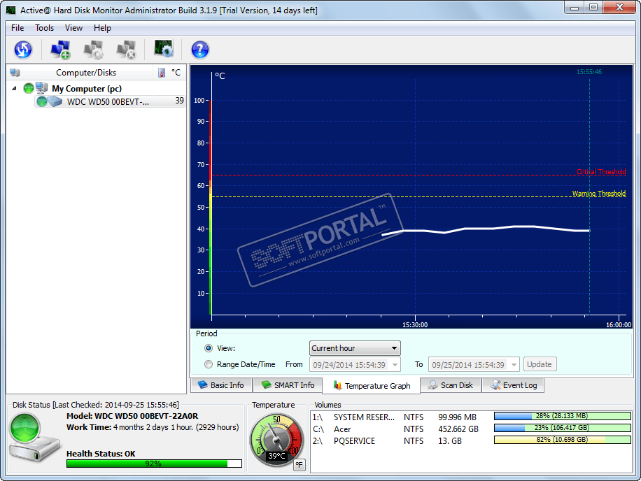Viewport: 641px width, 481px height.
Task: Click the temperature gauge dial
Action: (x=276, y=439)
